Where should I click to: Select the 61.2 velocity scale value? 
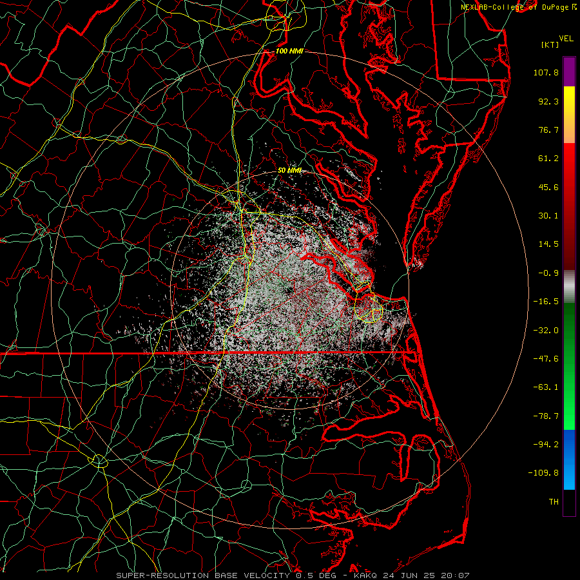coord(548,159)
